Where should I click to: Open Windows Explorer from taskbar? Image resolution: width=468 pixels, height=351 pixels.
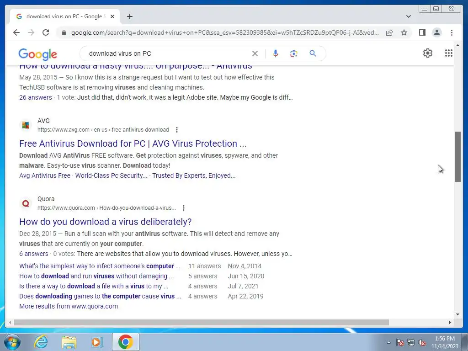69,342
